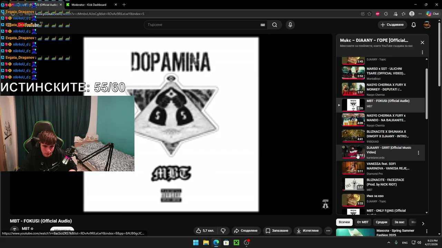Viewport: 442px width, 248px height.
Task: Open Copilot Chat in the browser
Action: [432, 14]
